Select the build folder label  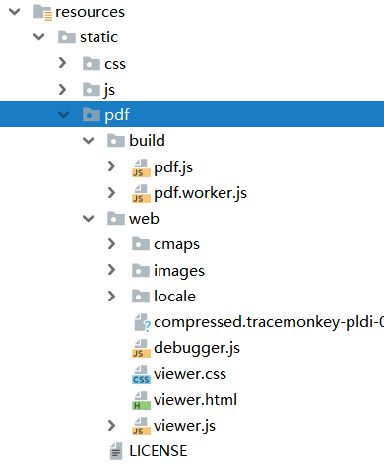pos(147,141)
